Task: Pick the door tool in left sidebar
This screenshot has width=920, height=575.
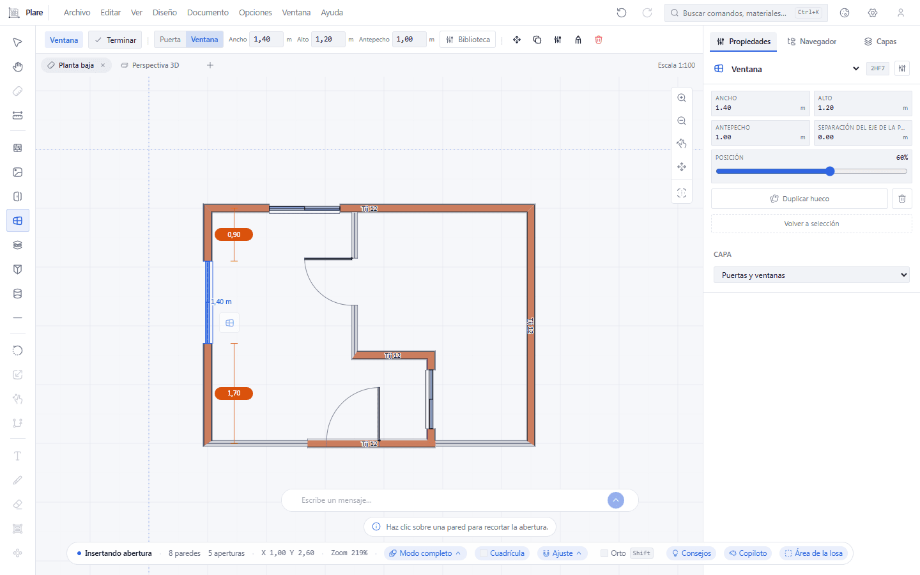Action: coord(18,196)
